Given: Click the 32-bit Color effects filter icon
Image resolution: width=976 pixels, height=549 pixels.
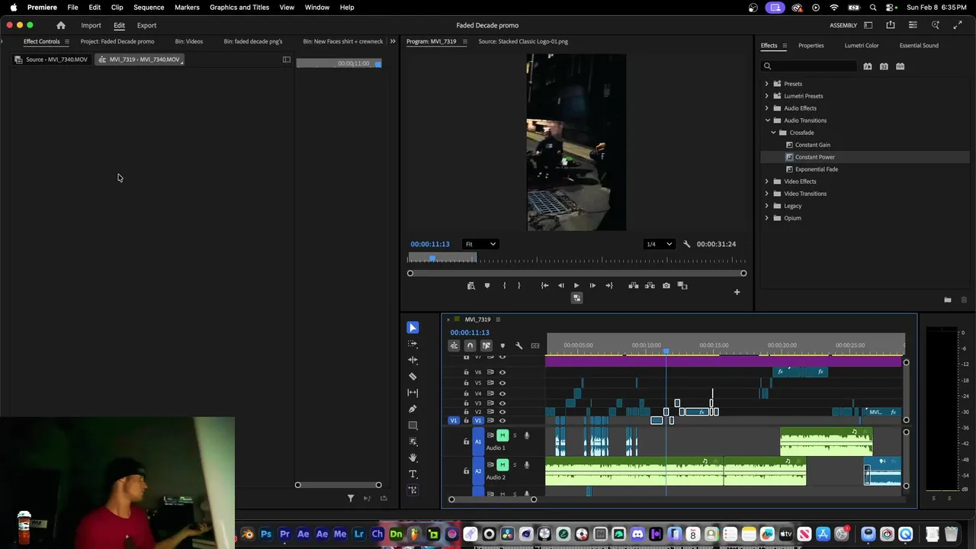Looking at the screenshot, I should [884, 66].
